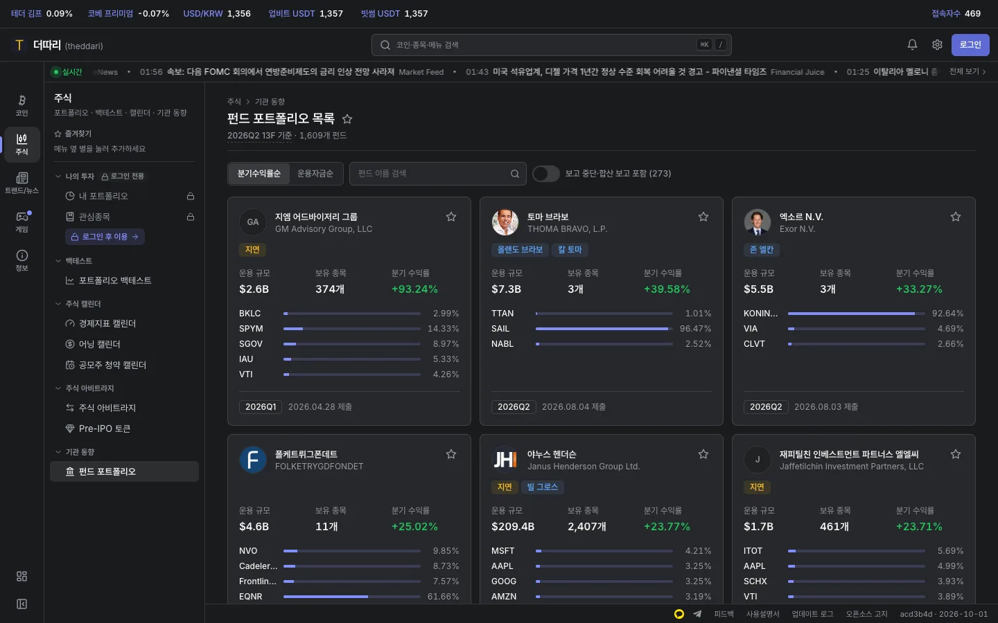Screen dimensions: 998x623
Task: Star the 지엠 어드바이저리 그룹 fund card
Action: 451,217
